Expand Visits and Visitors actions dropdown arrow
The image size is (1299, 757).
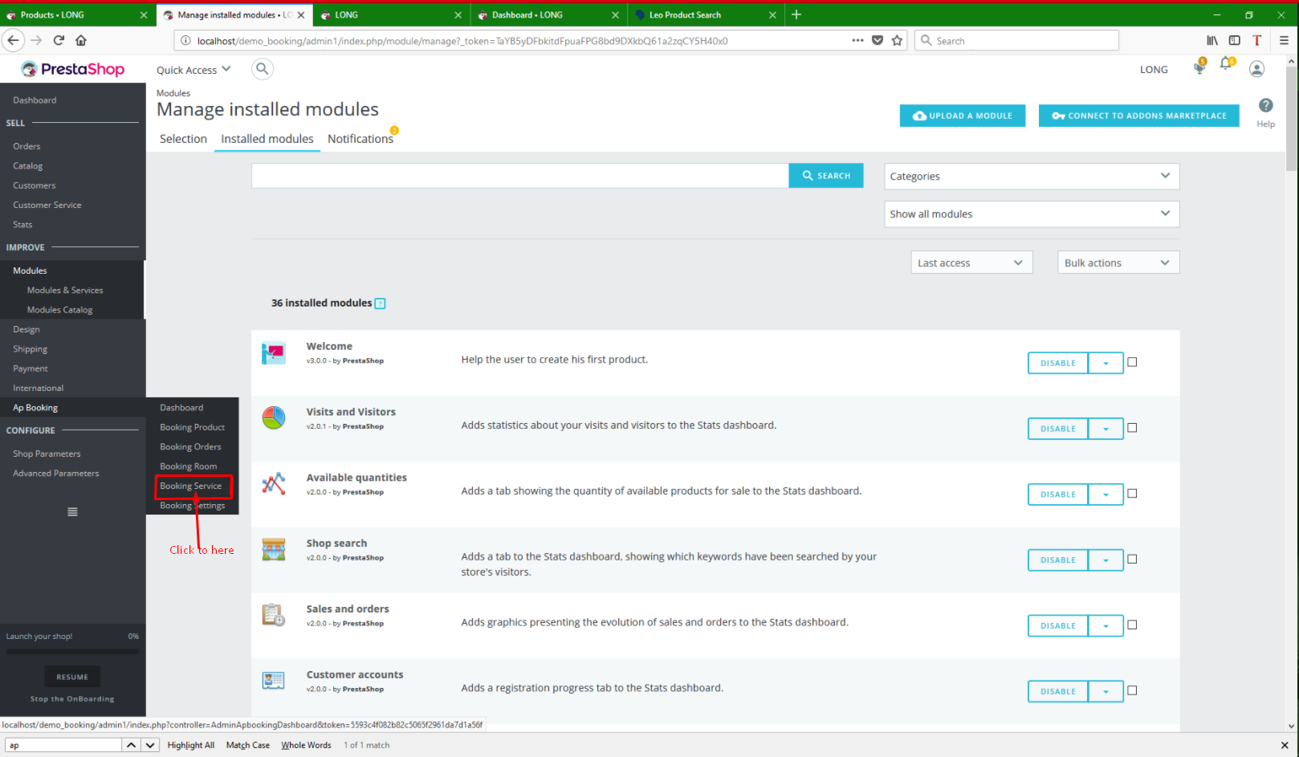tap(1106, 429)
